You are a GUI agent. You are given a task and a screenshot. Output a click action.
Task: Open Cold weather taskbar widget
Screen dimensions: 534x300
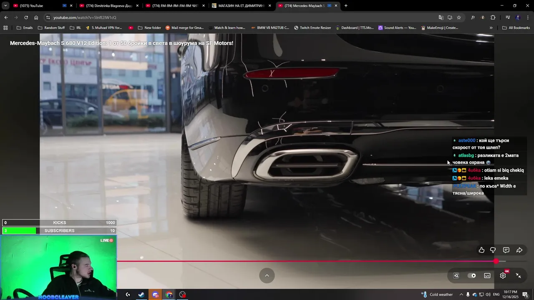point(437,295)
